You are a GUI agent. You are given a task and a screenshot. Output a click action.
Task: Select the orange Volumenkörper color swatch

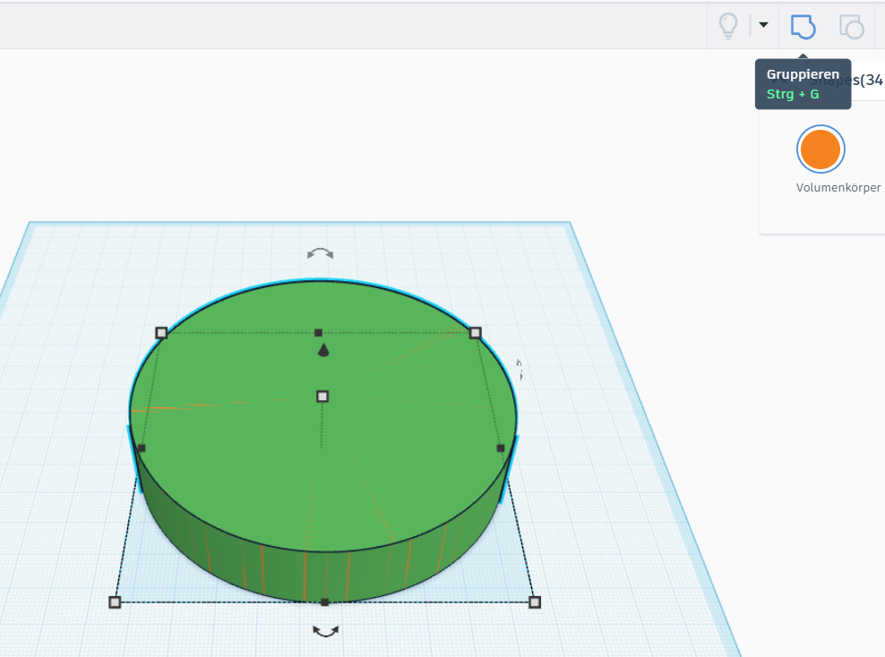pos(821,149)
